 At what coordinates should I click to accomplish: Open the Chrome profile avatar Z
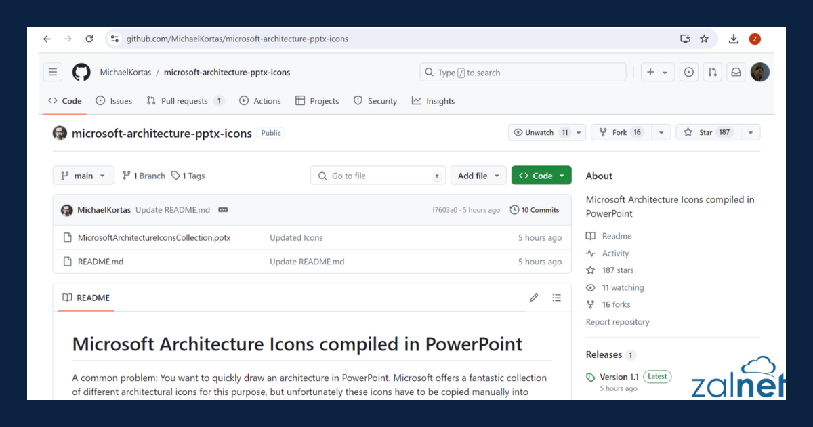(755, 39)
